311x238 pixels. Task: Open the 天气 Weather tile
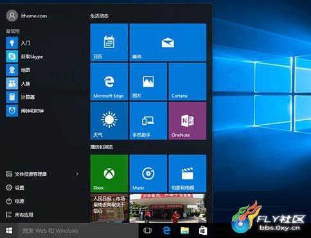109,121
